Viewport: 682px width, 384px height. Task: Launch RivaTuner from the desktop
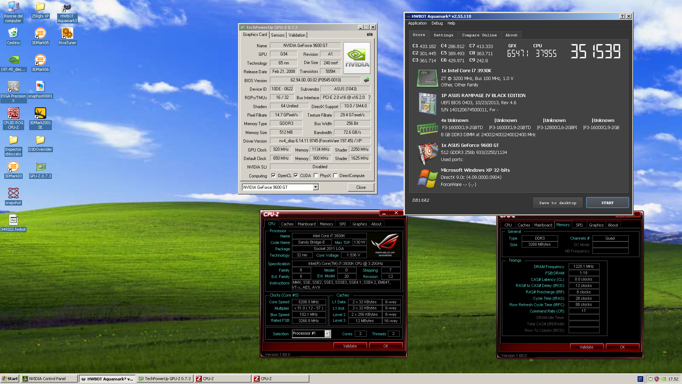tap(67, 36)
